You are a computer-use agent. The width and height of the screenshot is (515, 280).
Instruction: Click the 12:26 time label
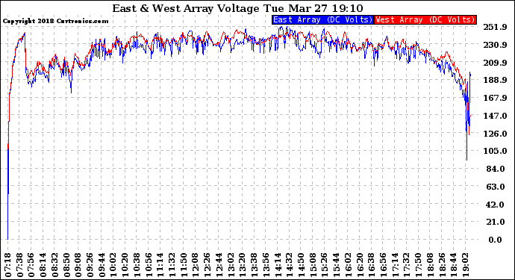coord(207,265)
